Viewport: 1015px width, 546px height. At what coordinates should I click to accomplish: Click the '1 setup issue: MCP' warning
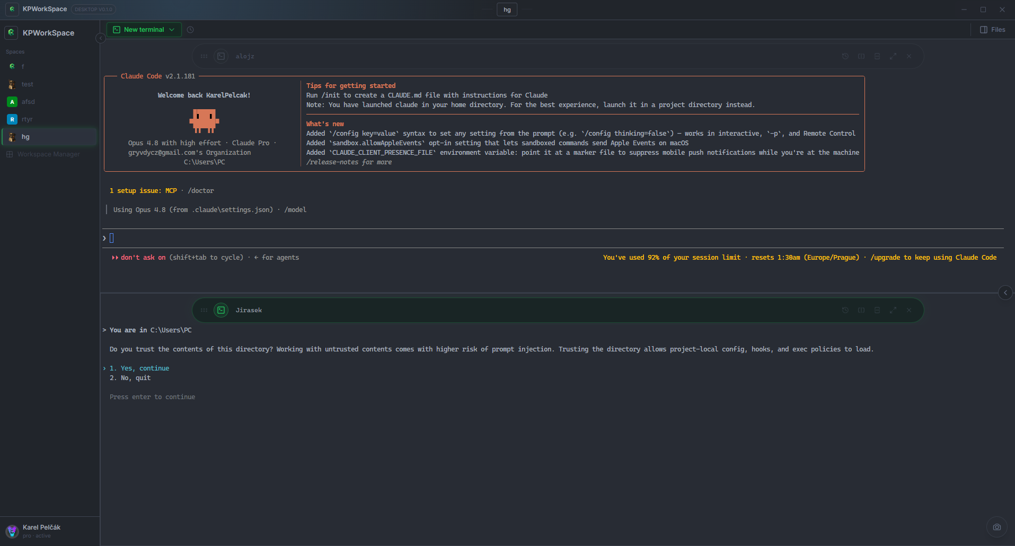(x=143, y=191)
